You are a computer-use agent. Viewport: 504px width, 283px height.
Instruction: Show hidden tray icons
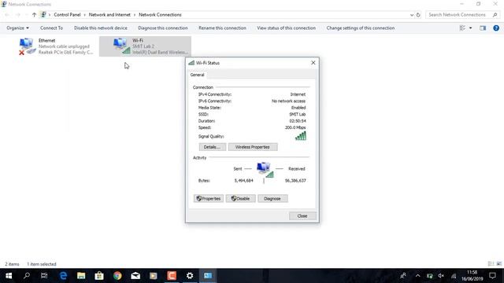pos(417,276)
